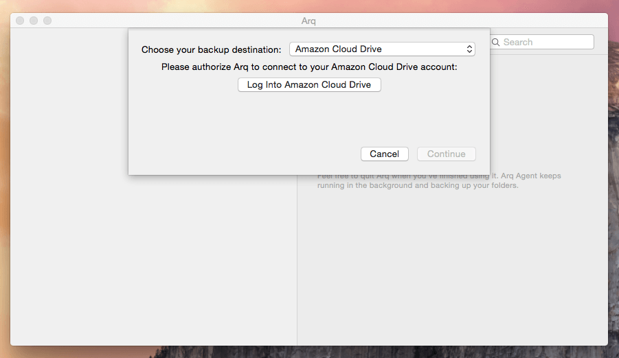619x358 pixels.
Task: Click the Arq window title
Action: coord(308,21)
